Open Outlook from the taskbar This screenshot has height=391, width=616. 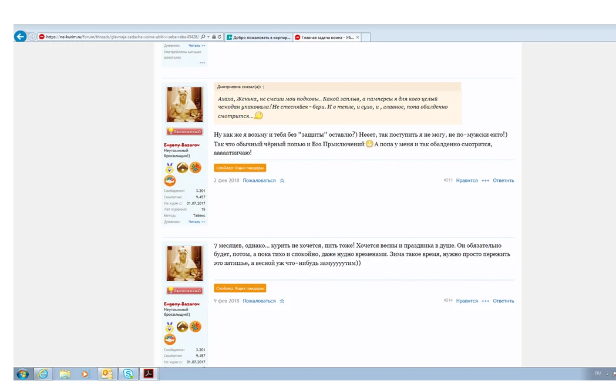tap(107, 373)
